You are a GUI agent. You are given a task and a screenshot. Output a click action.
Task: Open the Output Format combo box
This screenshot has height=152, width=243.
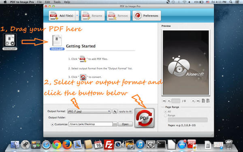coord(89,111)
